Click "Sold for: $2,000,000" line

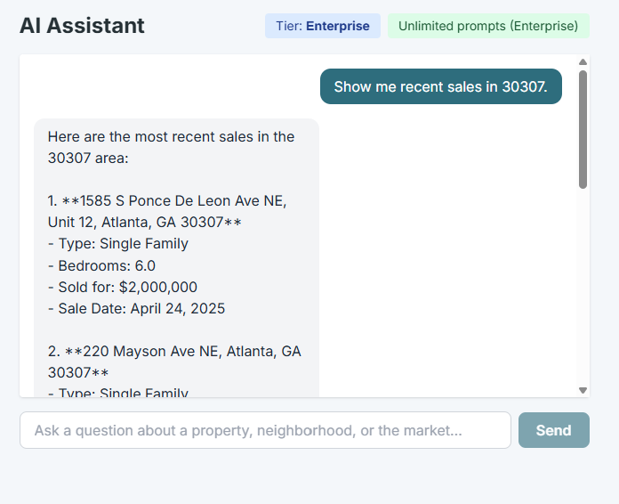[x=123, y=287]
